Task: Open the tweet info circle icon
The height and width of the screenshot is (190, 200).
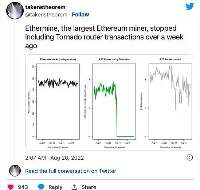Action: tap(190, 157)
